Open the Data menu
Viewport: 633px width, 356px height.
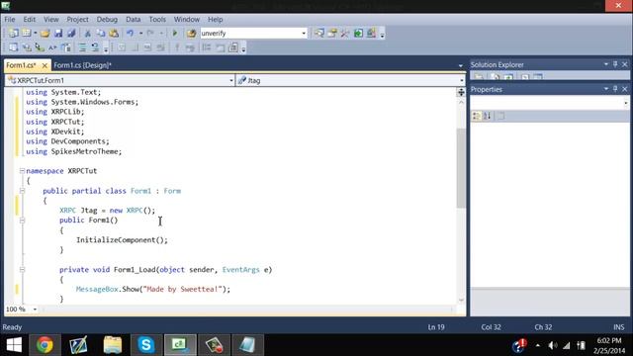(x=134, y=20)
